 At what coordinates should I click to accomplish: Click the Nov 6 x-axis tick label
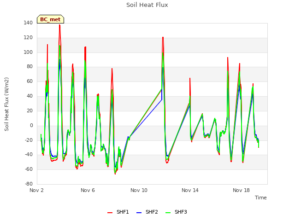pos(88,190)
